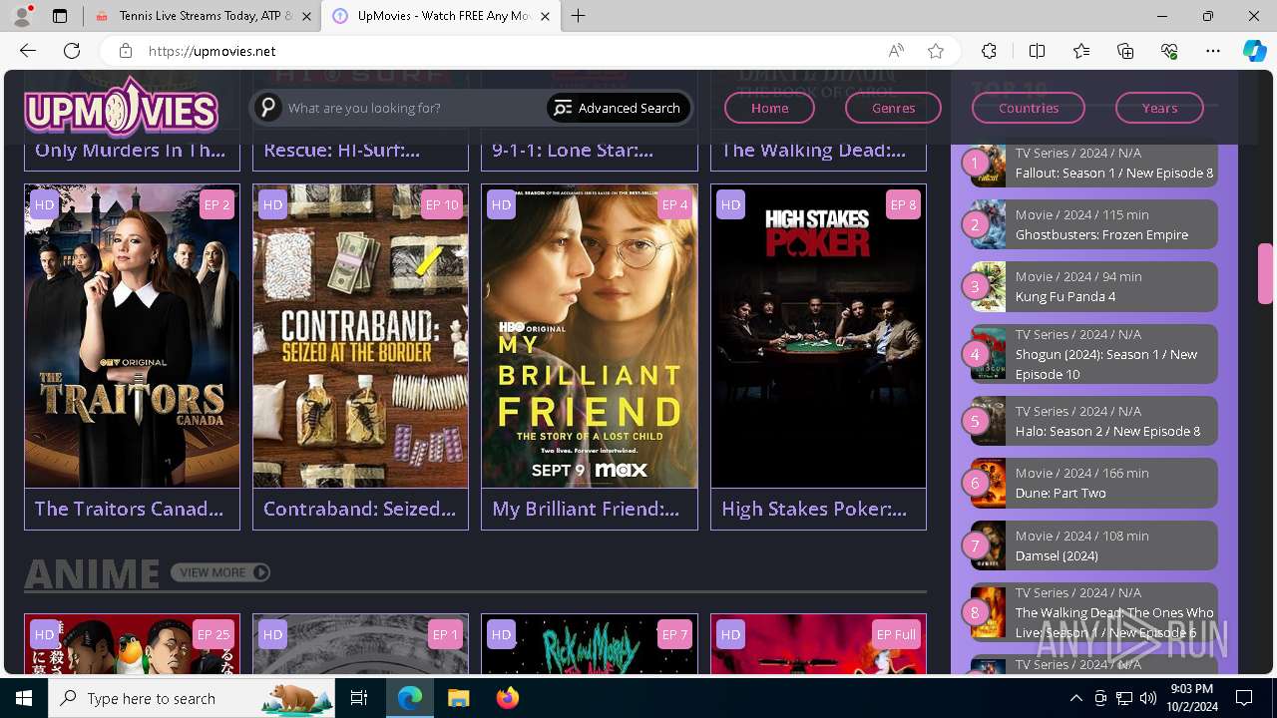Open the Countries menu
Screen dimensions: 1277x718
(x=1029, y=108)
